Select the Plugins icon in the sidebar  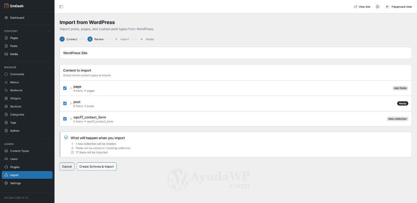pyautogui.click(x=6, y=167)
